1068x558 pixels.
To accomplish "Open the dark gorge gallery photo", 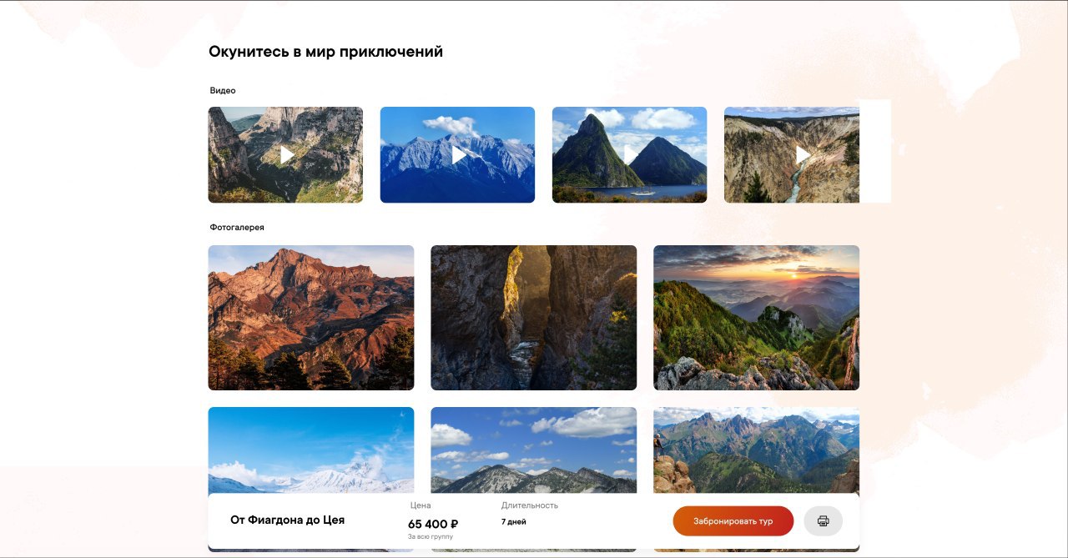I will (534, 318).
